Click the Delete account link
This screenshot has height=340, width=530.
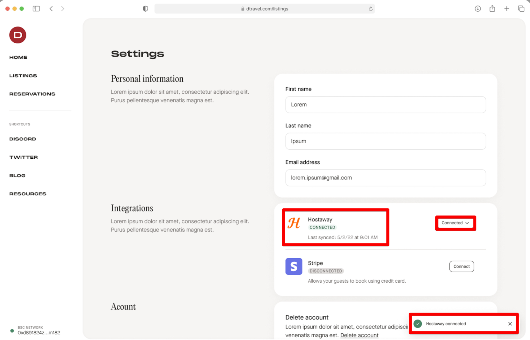359,335
